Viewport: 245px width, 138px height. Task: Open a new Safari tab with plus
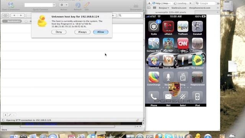pos(217,12)
